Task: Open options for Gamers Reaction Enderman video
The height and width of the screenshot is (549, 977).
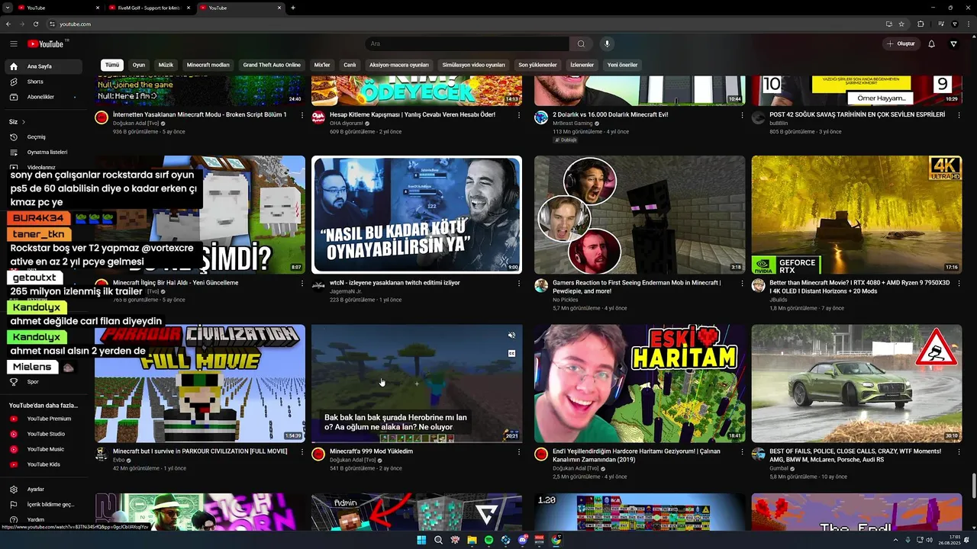Action: 742,284
